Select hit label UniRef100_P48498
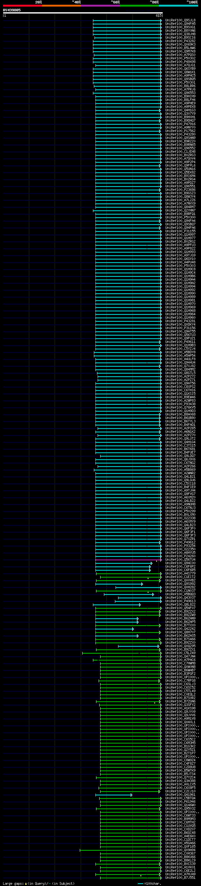Image resolution: width=201 pixels, height=886 pixels. tap(180, 62)
